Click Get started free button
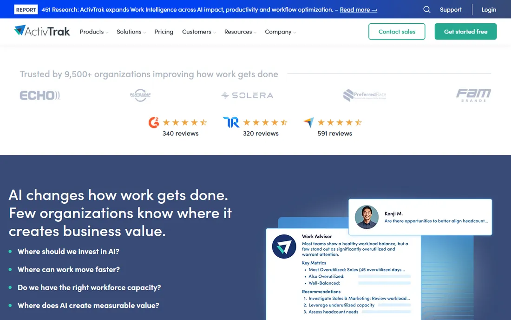Screen dimensions: 511x320 click(x=465, y=31)
